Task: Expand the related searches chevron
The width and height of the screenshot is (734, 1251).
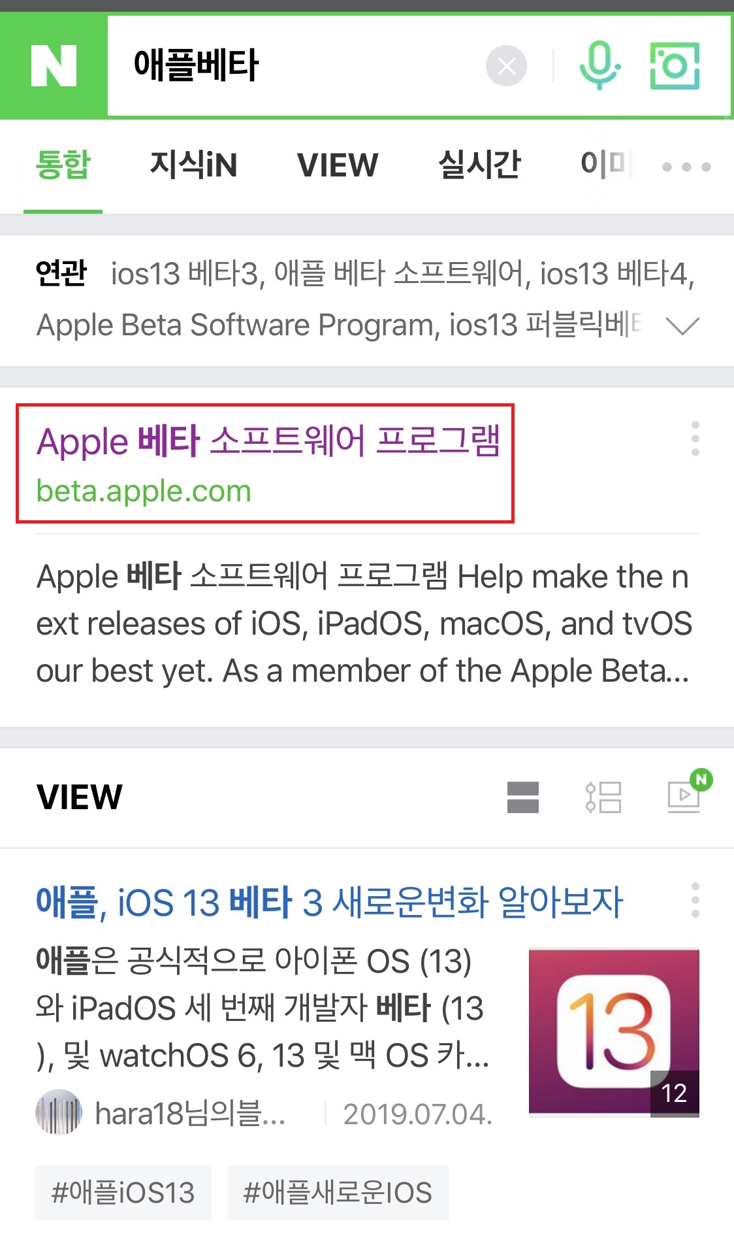Action: pyautogui.click(x=682, y=325)
